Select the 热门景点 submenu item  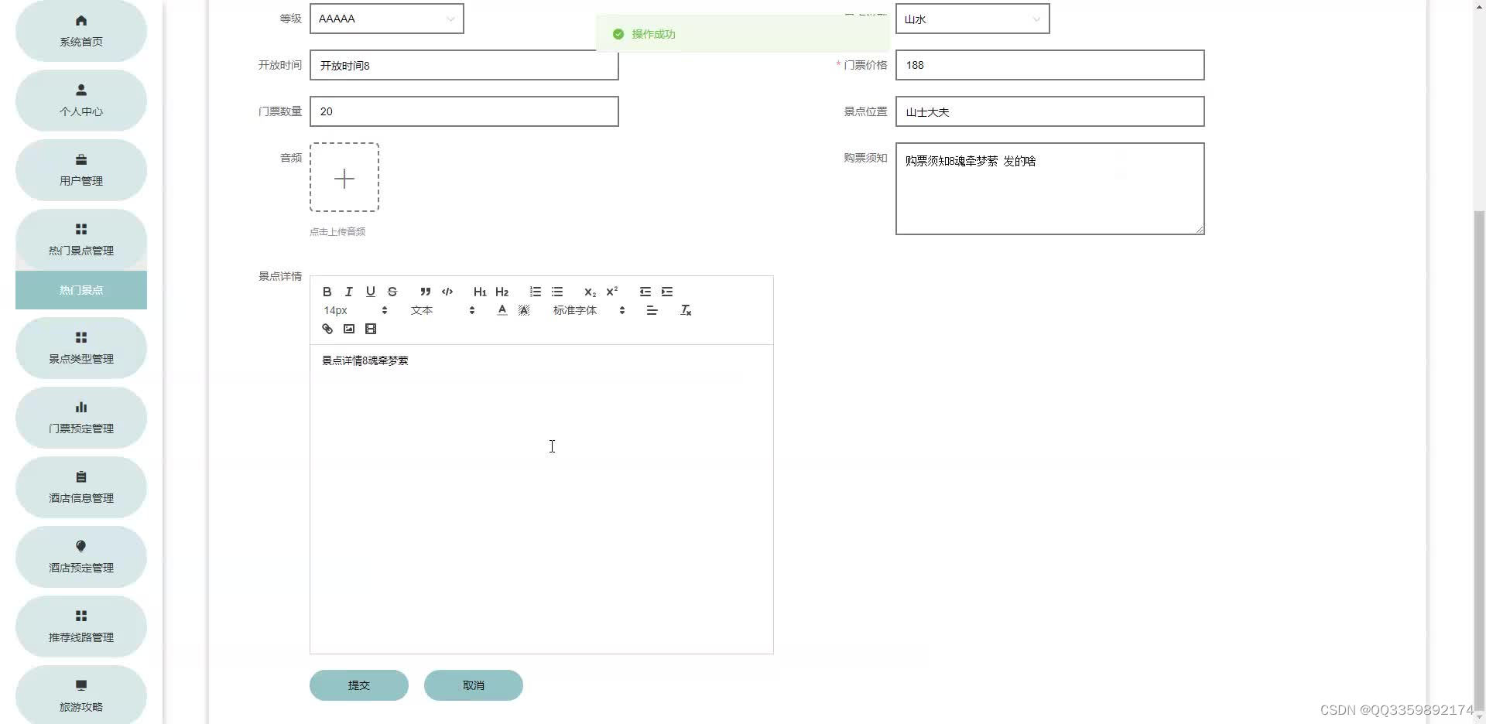point(81,290)
